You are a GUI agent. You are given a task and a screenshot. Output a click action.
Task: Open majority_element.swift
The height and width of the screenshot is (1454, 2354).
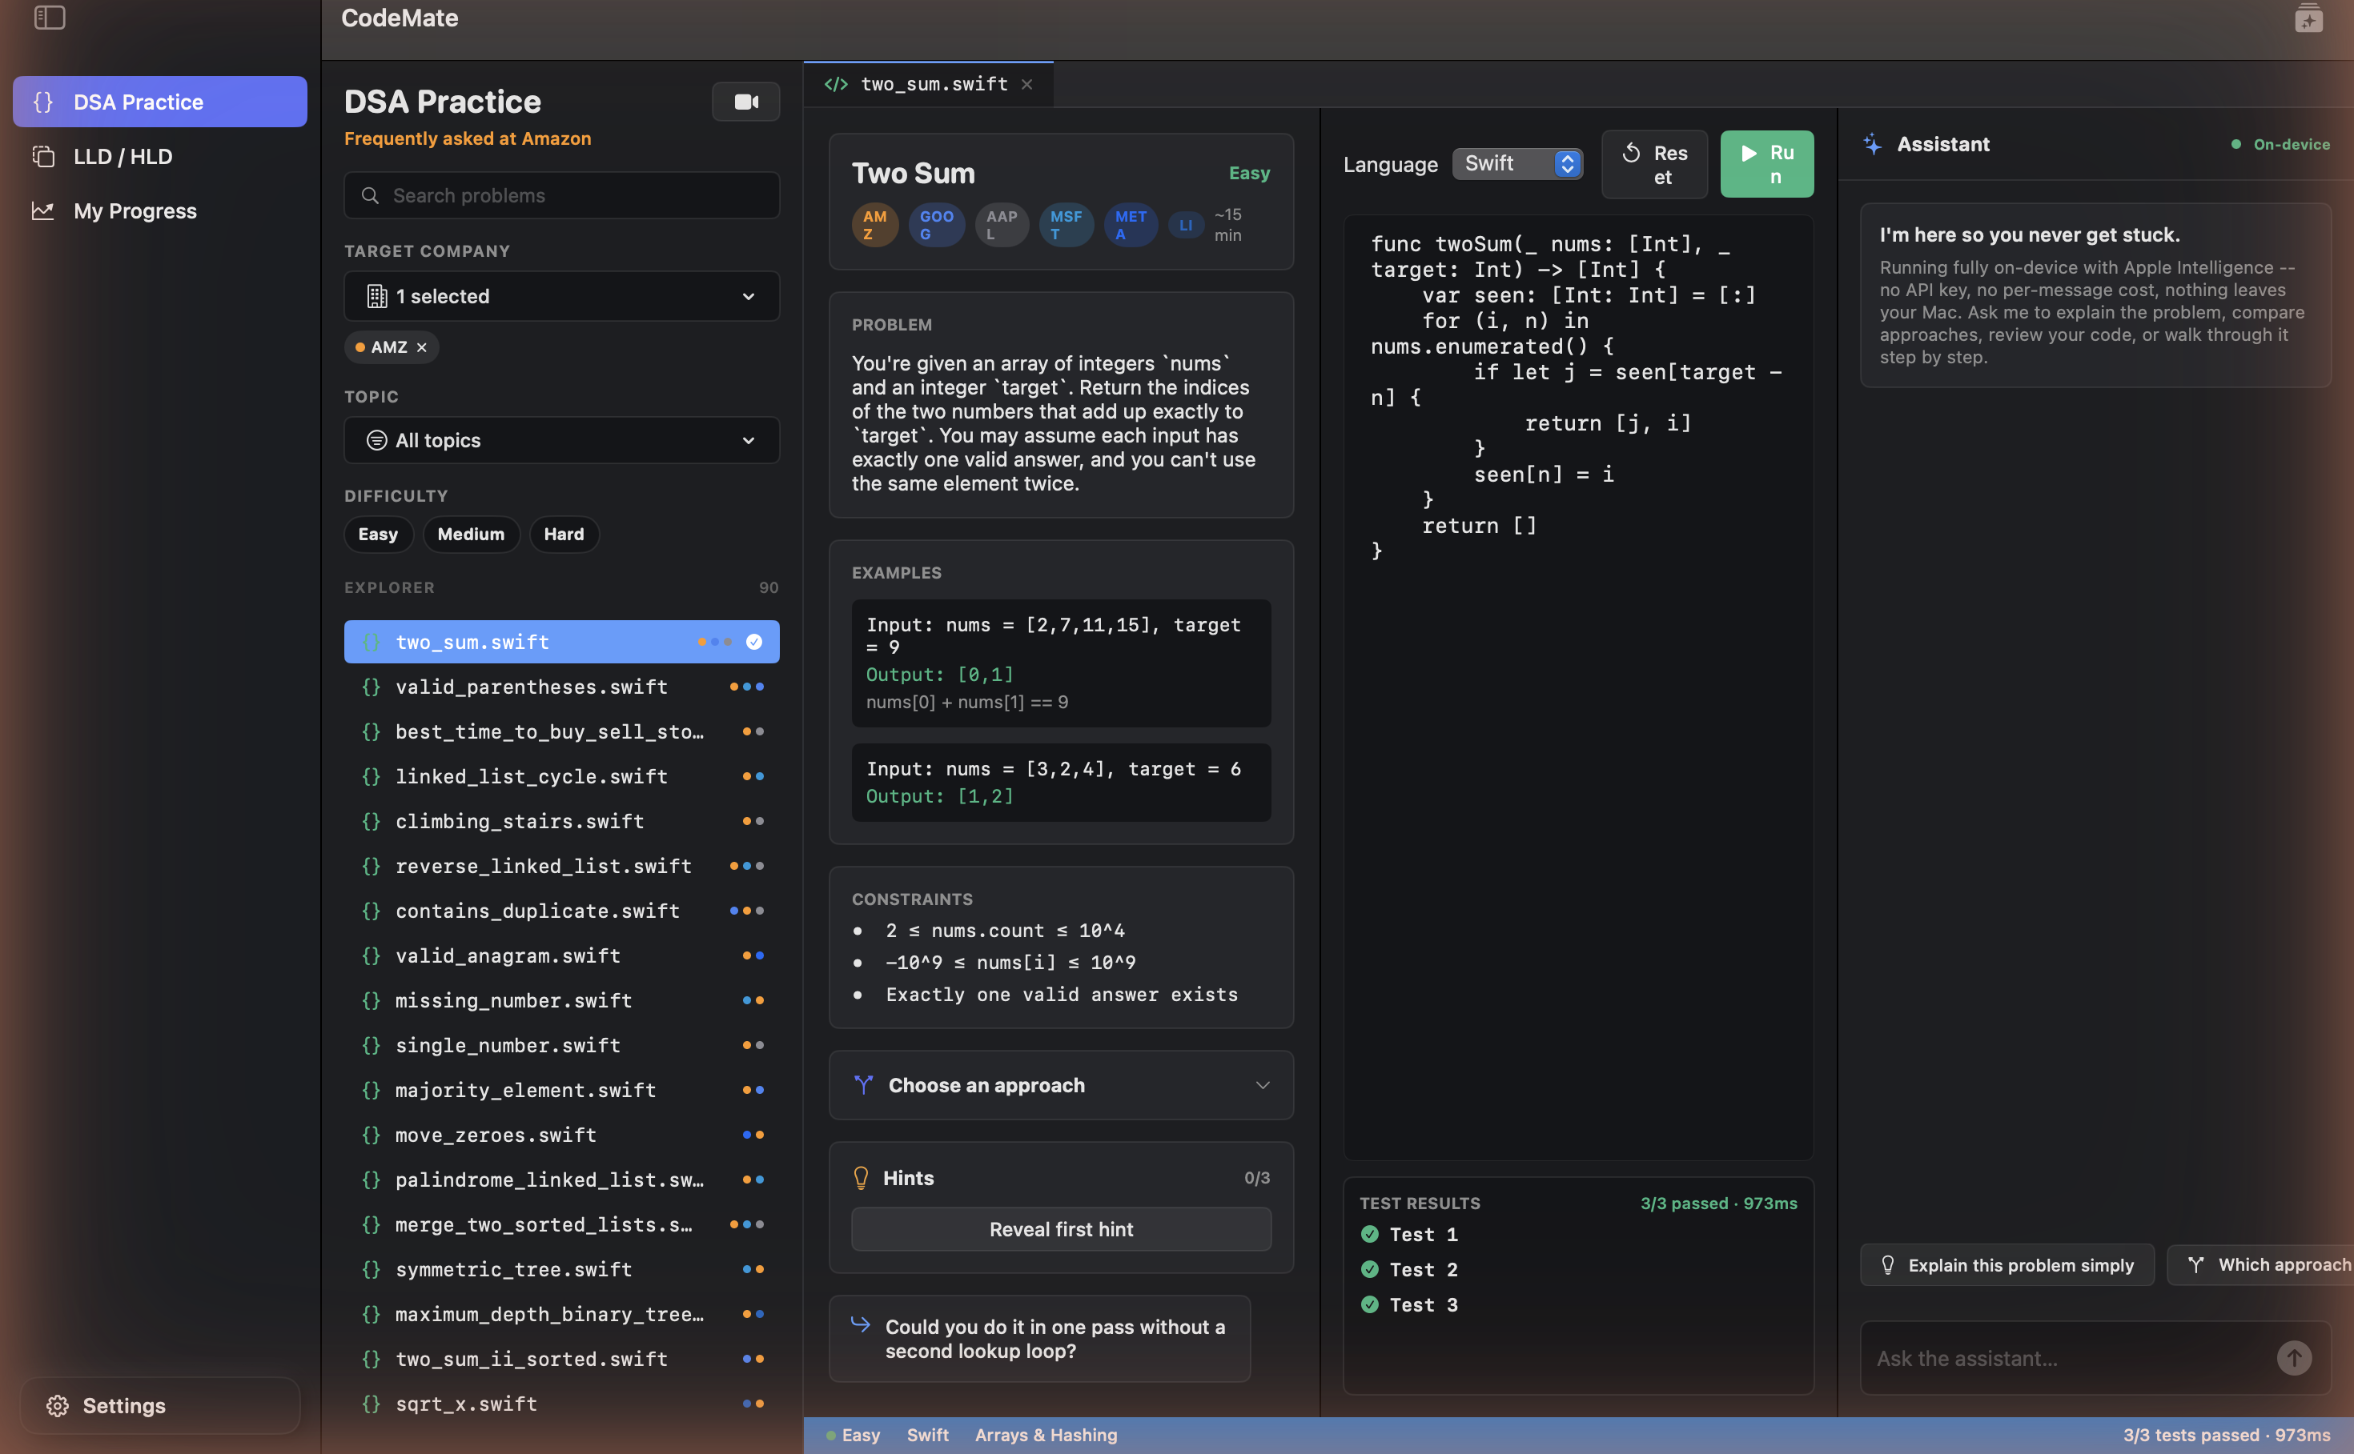click(562, 1090)
